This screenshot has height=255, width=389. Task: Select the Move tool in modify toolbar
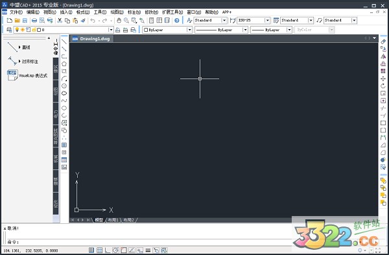383,79
